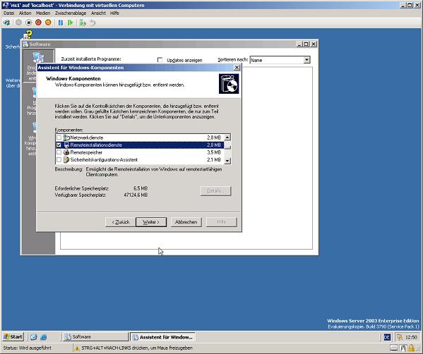The width and height of the screenshot is (423, 354).
Task: Tick the Remotespeicher checkbox
Action: (59, 152)
